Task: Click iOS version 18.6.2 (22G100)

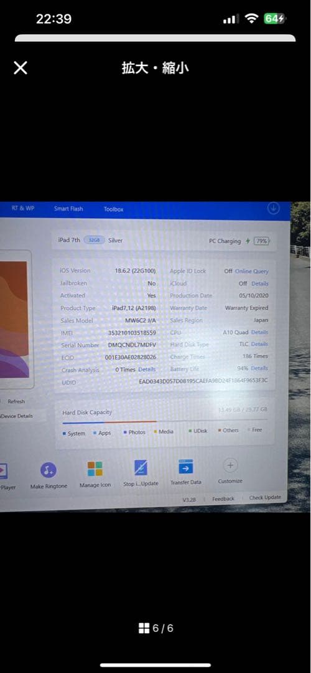Action: (135, 271)
